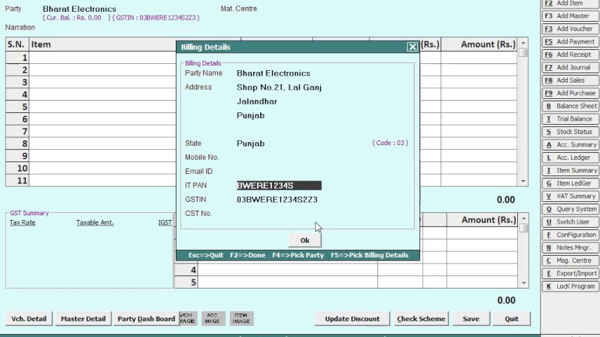Open Add Item from sidebar
This screenshot has width=600, height=337.
(570, 4)
